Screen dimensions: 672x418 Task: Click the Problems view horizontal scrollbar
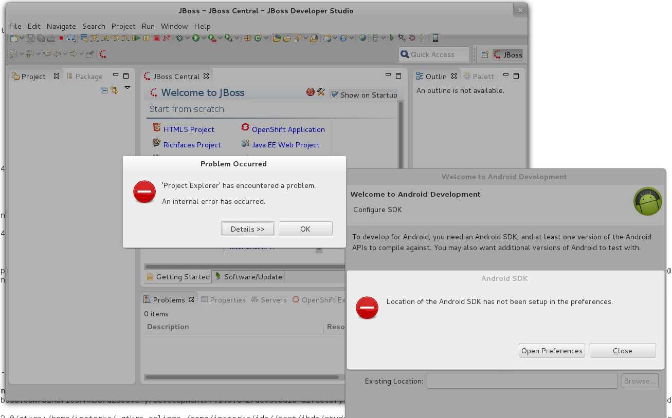[x=242, y=377]
